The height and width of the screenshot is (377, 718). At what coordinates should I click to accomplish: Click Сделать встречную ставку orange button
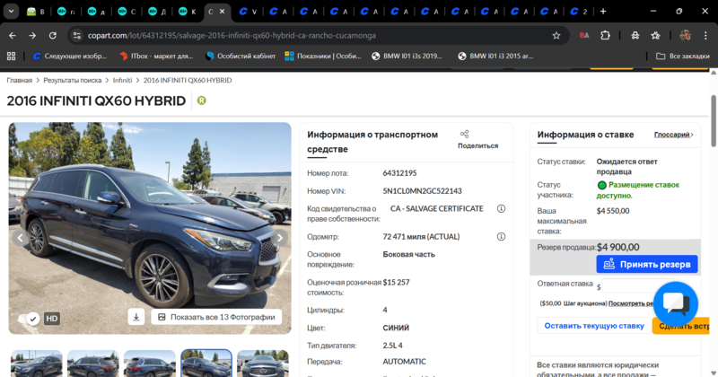(681, 326)
